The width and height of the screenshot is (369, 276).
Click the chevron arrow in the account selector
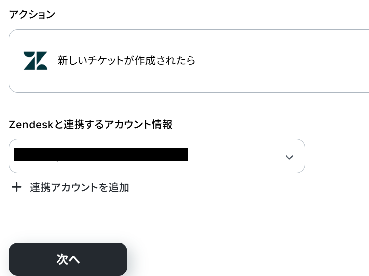click(x=289, y=157)
